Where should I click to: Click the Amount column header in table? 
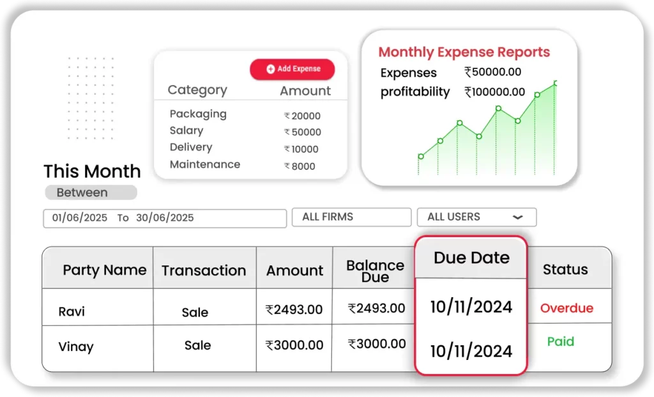click(x=294, y=270)
